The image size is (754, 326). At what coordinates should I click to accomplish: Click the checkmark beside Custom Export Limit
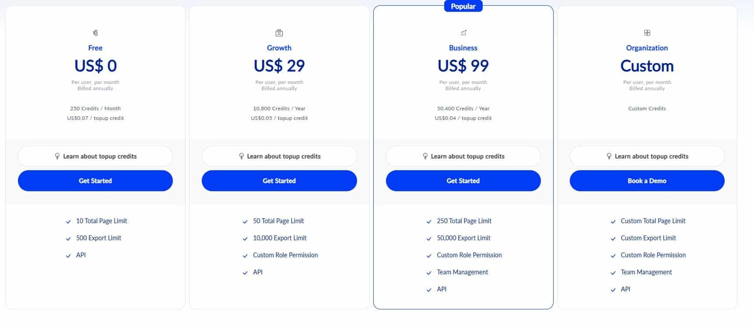(x=613, y=238)
